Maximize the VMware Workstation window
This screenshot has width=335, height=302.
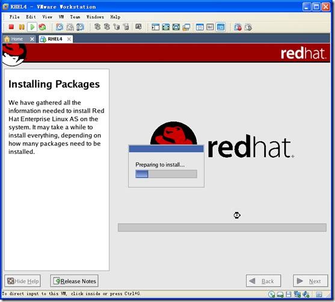(316, 7)
